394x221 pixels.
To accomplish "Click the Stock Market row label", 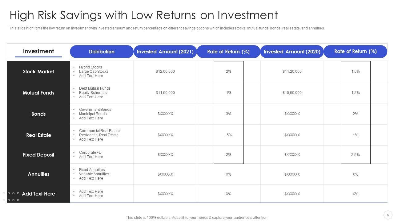I will pos(38,72).
